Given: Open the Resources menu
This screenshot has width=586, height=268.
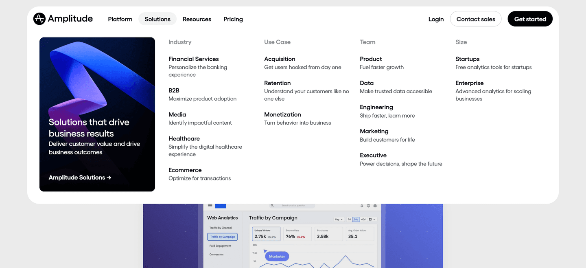Looking at the screenshot, I should pos(197,19).
